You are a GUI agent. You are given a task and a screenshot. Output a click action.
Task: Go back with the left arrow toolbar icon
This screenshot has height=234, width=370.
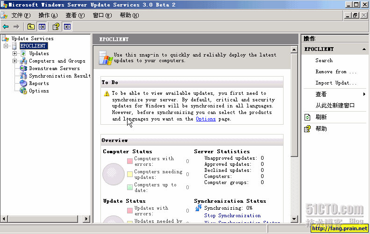coord(6,27)
